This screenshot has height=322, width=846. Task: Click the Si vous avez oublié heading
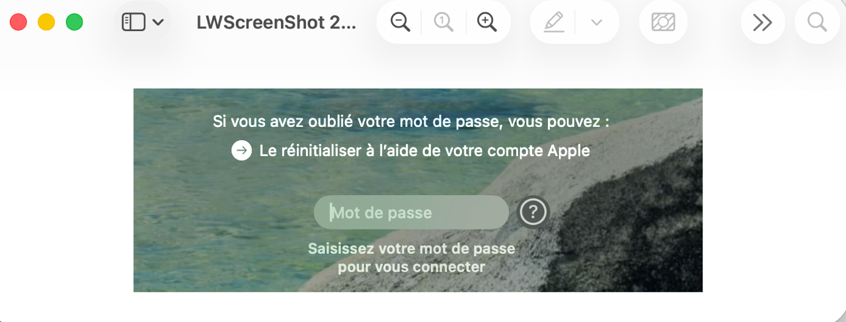click(x=411, y=122)
